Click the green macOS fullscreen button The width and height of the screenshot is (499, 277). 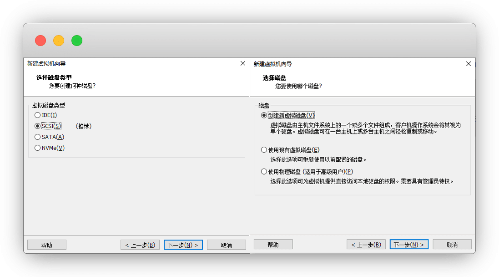click(x=77, y=41)
